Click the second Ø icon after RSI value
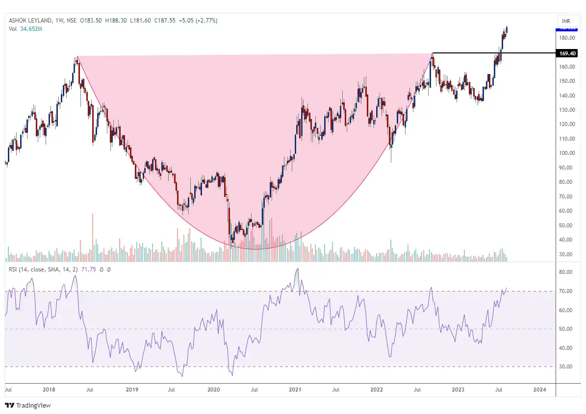 pos(109,269)
